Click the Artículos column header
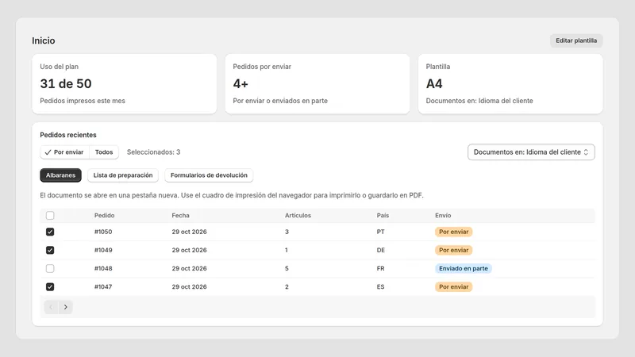Viewport: 635px width, 357px height. [298, 215]
